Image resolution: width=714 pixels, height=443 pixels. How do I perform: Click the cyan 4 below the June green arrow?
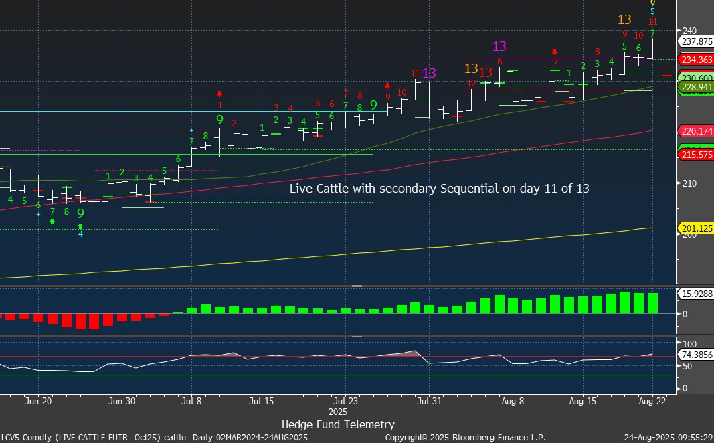tap(80, 234)
